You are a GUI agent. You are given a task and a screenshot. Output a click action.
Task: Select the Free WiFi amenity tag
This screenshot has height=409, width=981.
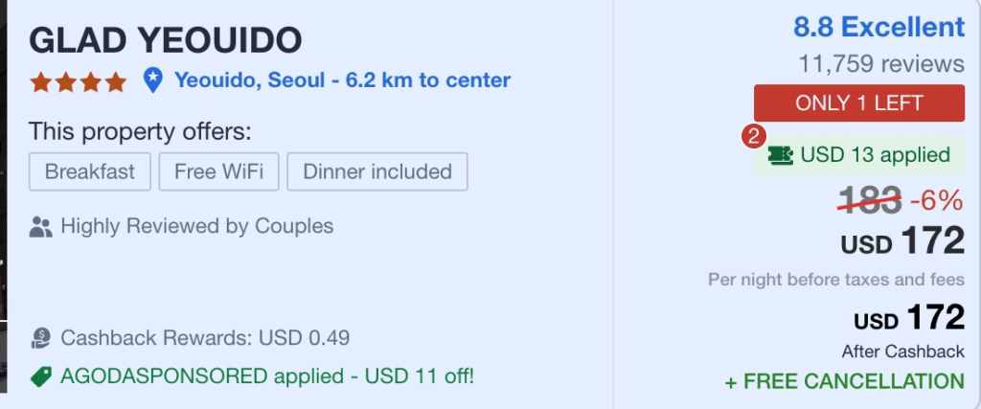pos(219,171)
